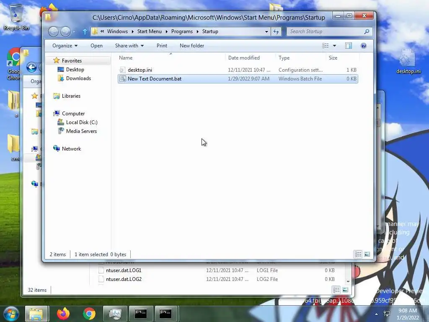Image resolution: width=429 pixels, height=322 pixels.
Task: Sort by the Type column header
Action: point(301,58)
